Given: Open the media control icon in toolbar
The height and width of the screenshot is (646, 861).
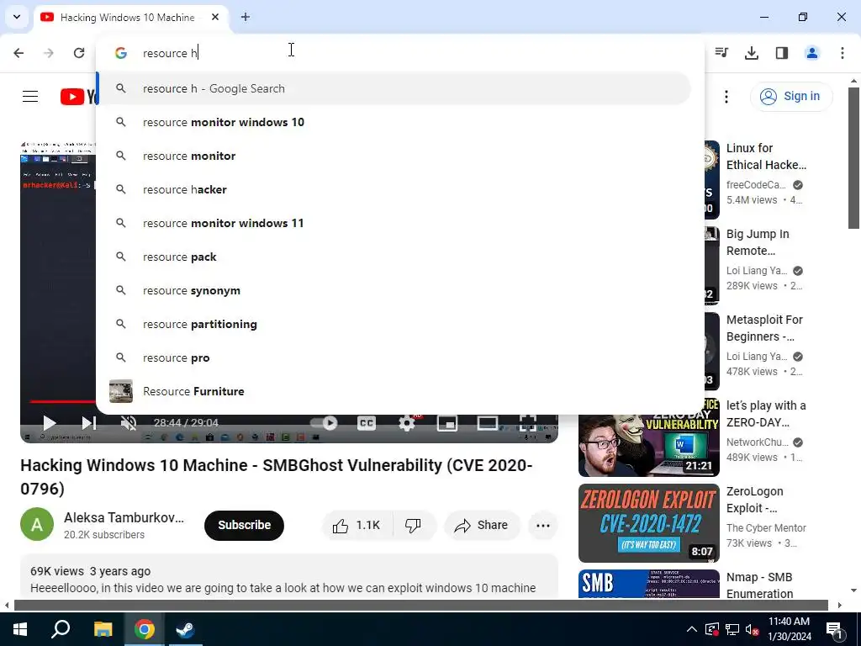Looking at the screenshot, I should pos(721,53).
